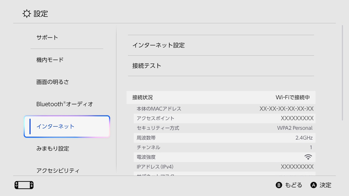Click the チャンネル label
This screenshot has height=196, width=349.
coord(148,147)
